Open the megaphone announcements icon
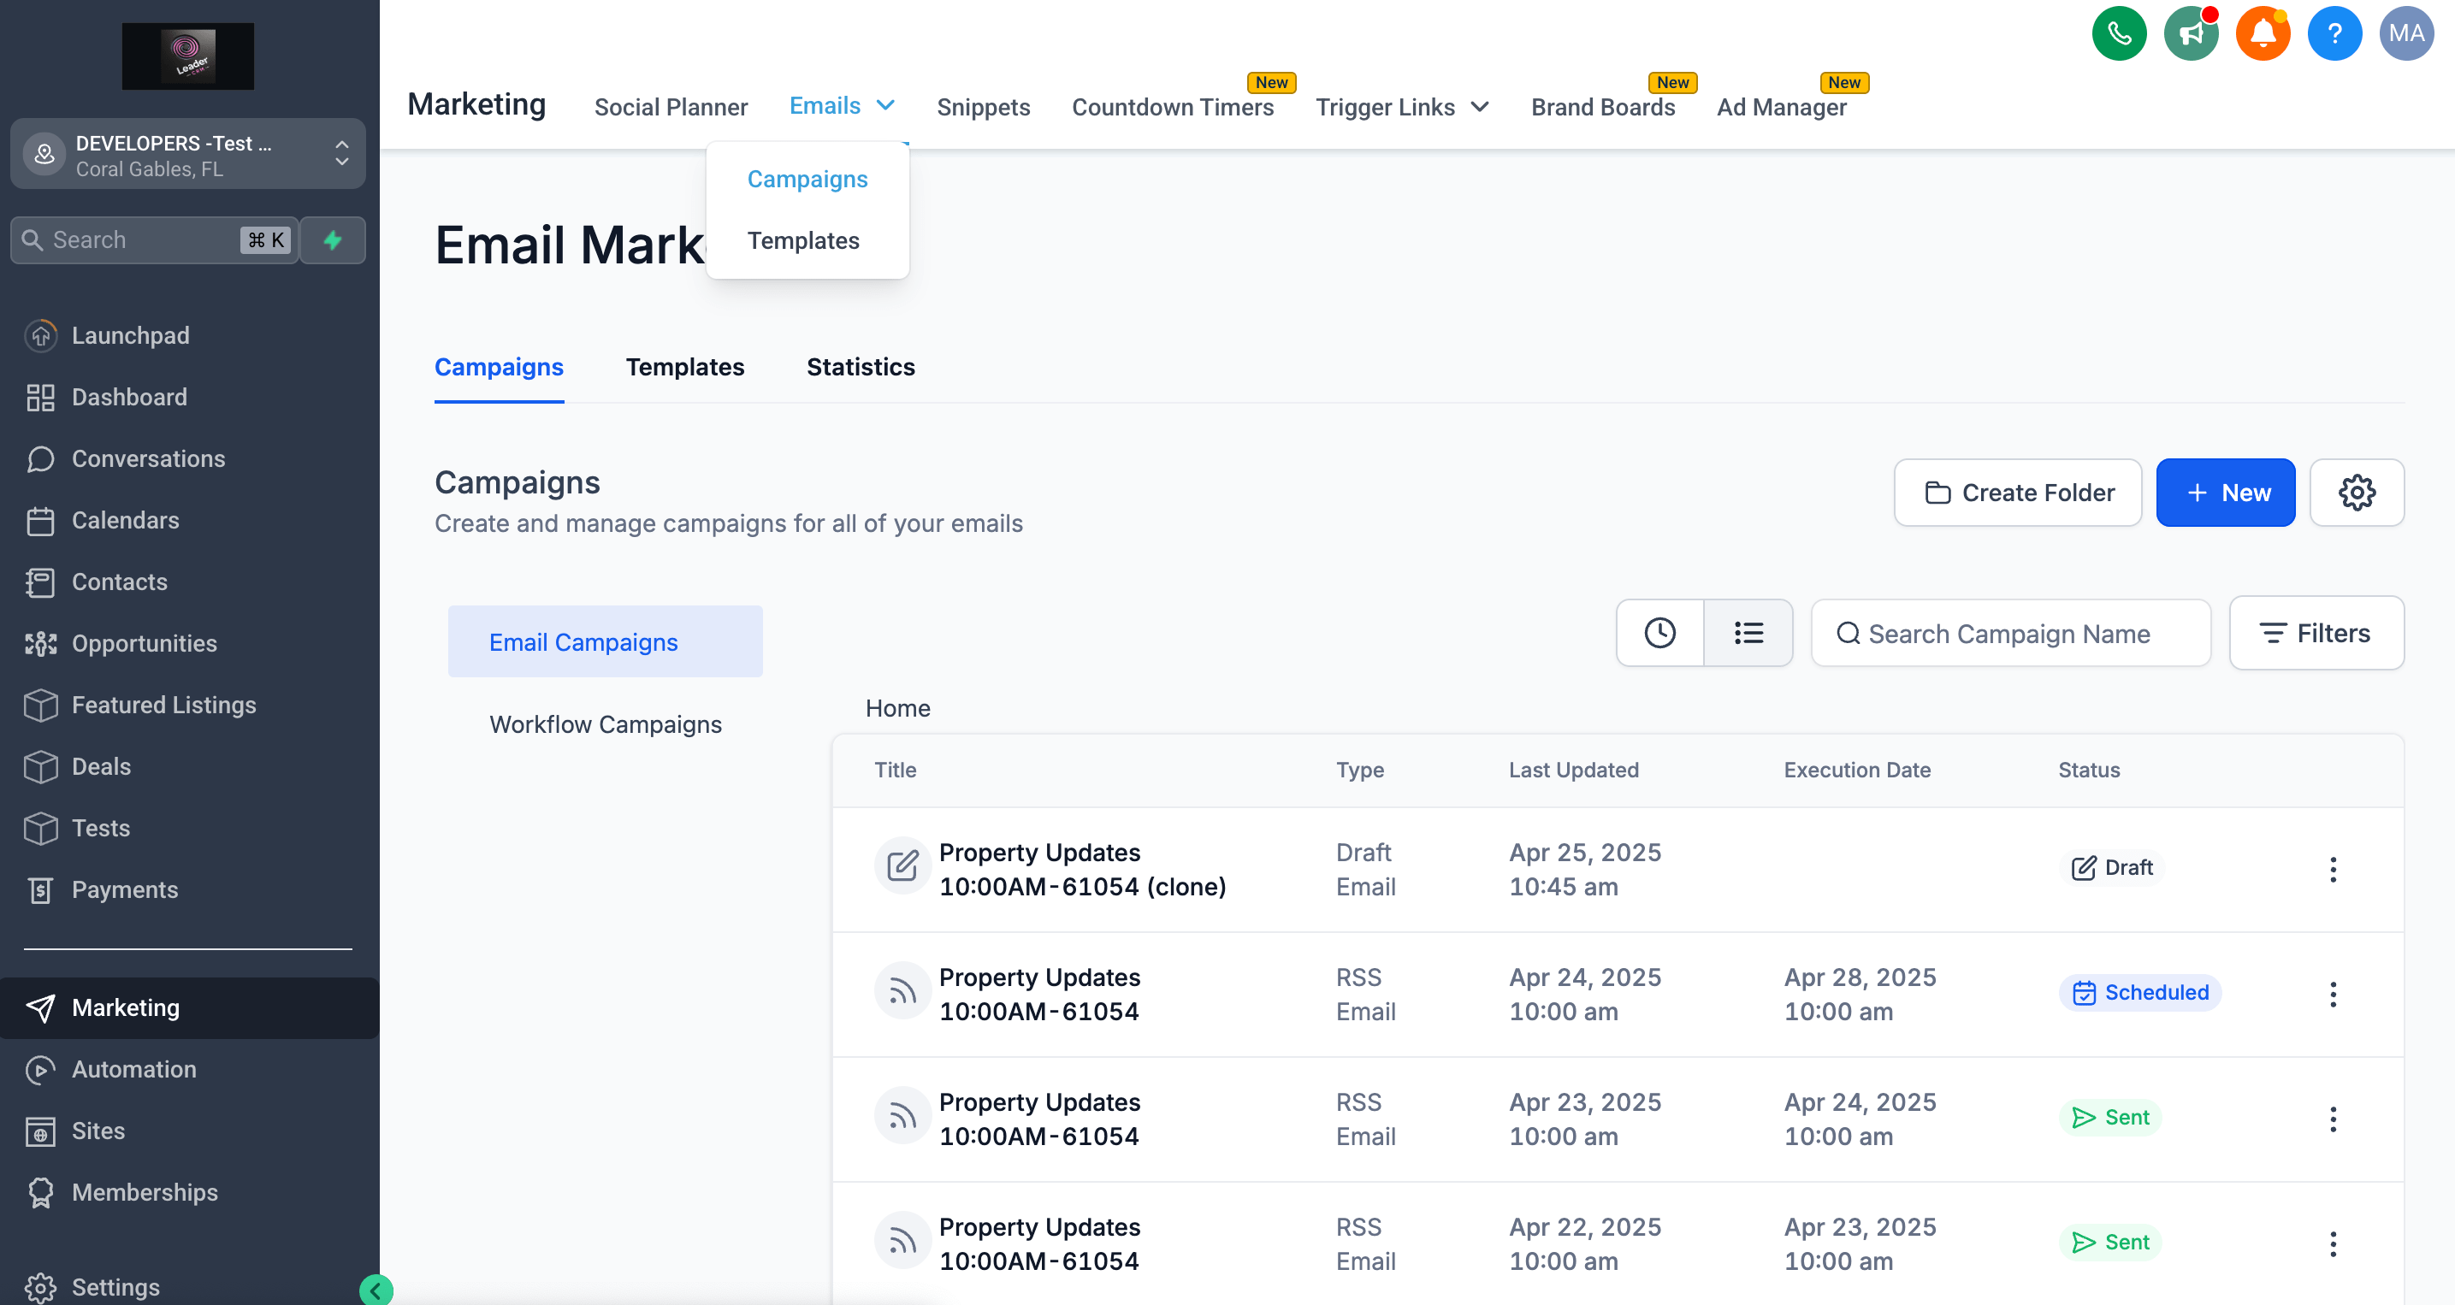 tap(2190, 34)
